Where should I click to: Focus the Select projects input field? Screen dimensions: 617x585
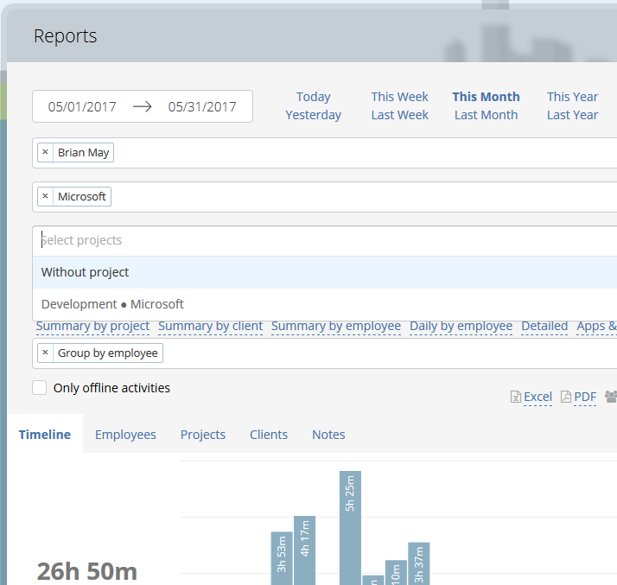325,240
